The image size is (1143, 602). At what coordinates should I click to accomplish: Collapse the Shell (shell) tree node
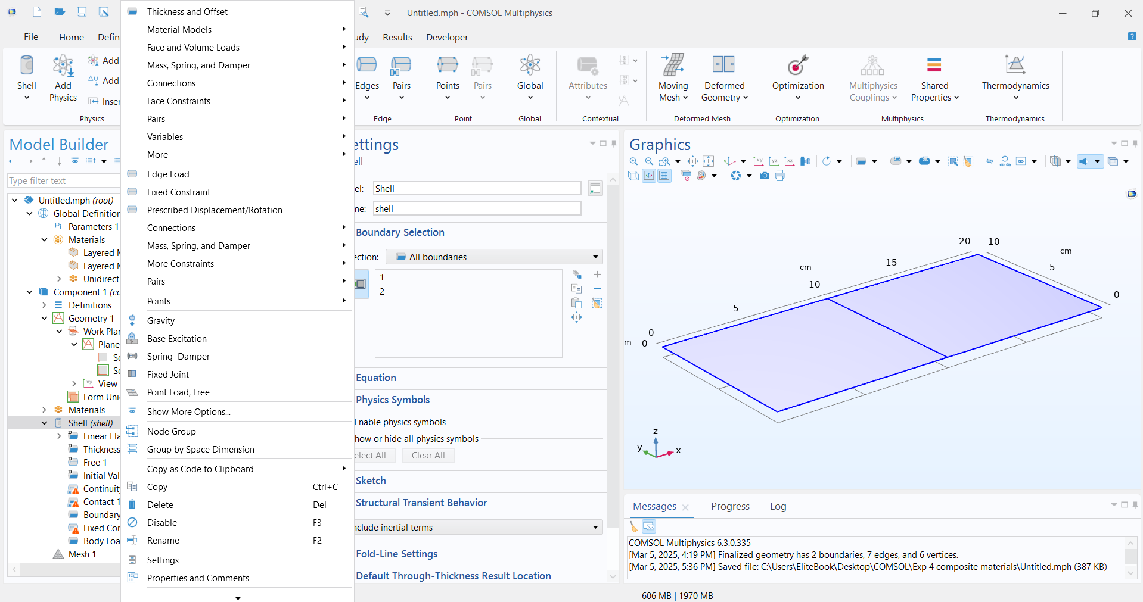(44, 423)
